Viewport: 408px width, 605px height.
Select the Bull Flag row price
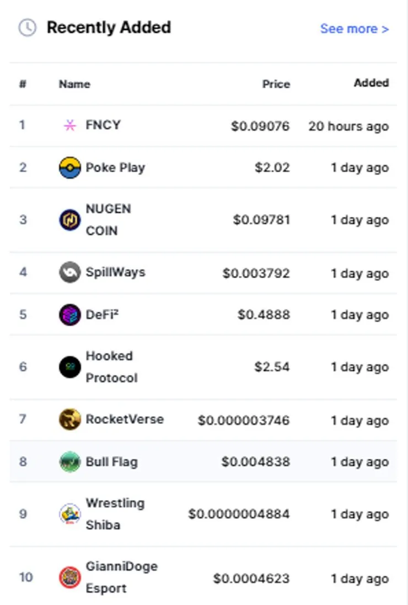pos(255,462)
